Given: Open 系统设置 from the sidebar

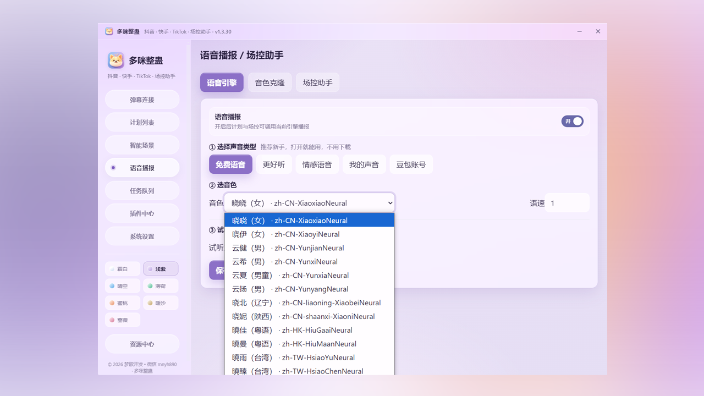Looking at the screenshot, I should click(x=142, y=237).
